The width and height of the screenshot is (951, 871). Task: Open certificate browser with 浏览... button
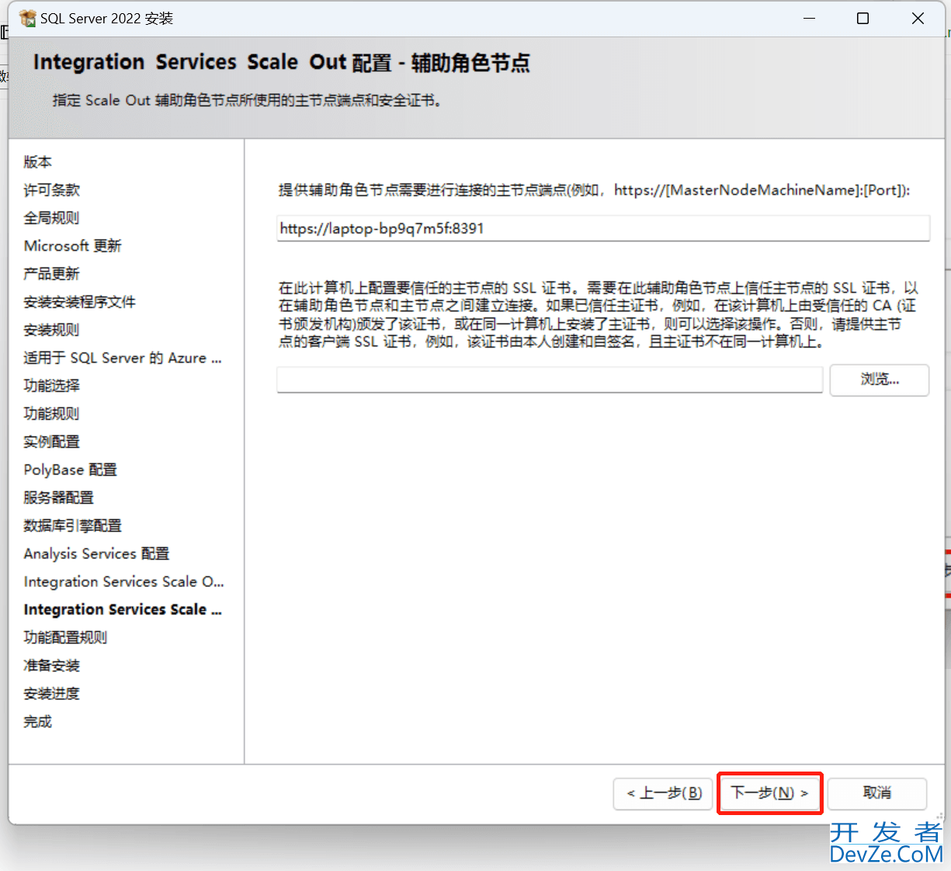879,380
